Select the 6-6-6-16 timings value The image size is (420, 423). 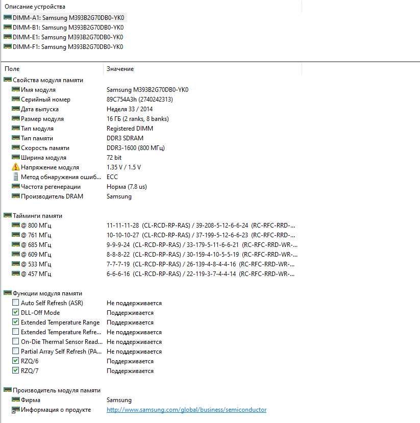tap(201, 274)
